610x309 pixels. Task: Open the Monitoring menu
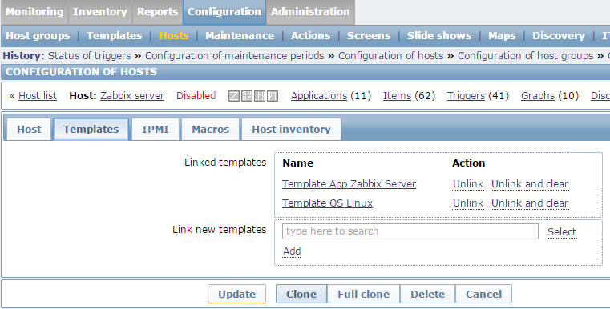coord(34,12)
